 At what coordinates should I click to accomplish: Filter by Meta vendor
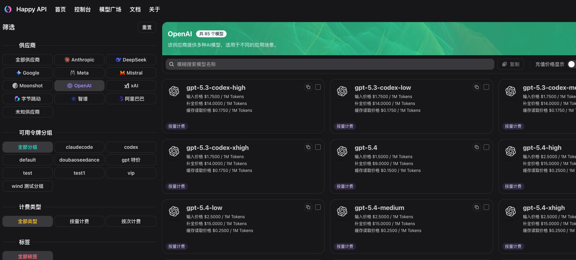(x=79, y=73)
